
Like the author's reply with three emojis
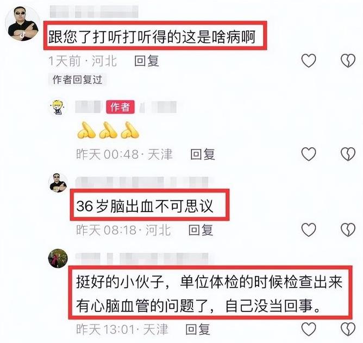309,154
